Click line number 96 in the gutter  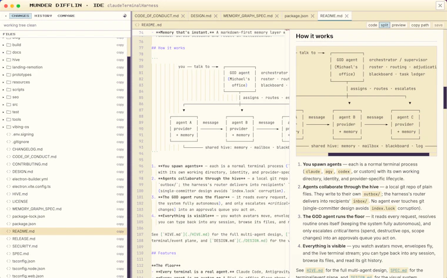pos(141,166)
